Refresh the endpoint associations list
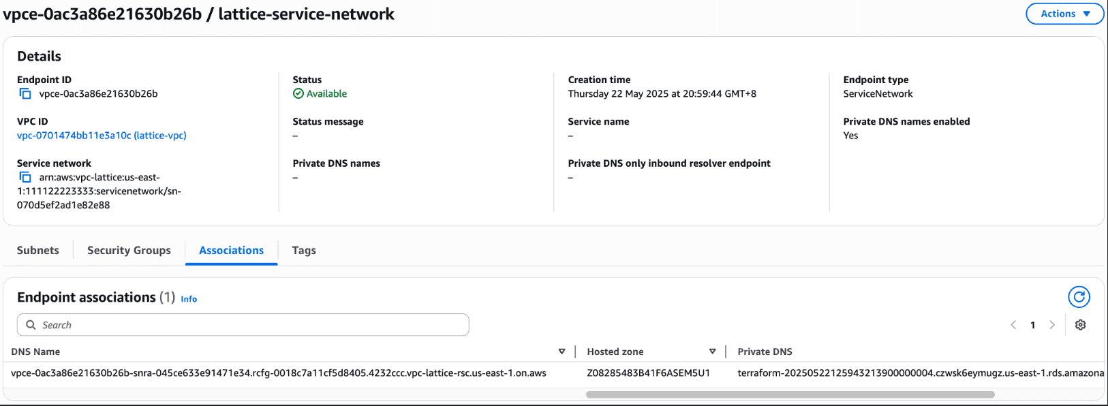The width and height of the screenshot is (1108, 406). click(x=1079, y=297)
